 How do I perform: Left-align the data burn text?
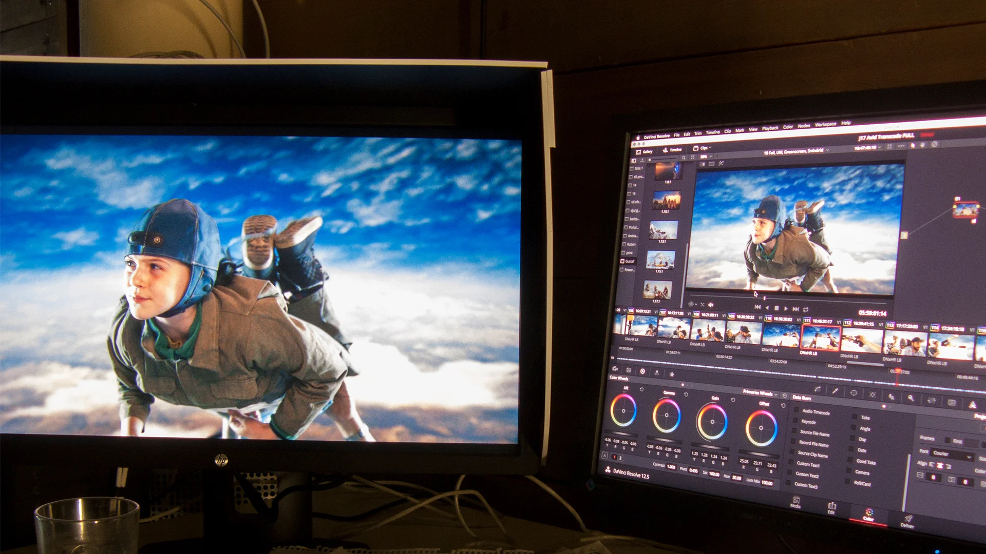[932, 464]
